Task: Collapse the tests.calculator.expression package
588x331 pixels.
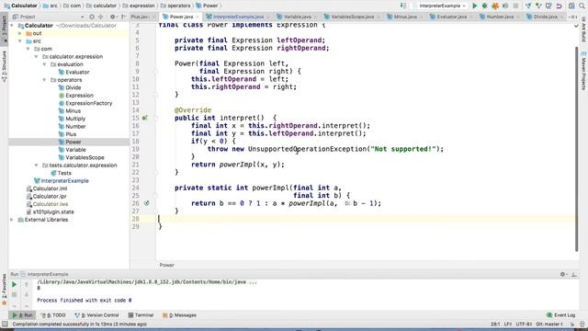Action: [x=37, y=165]
